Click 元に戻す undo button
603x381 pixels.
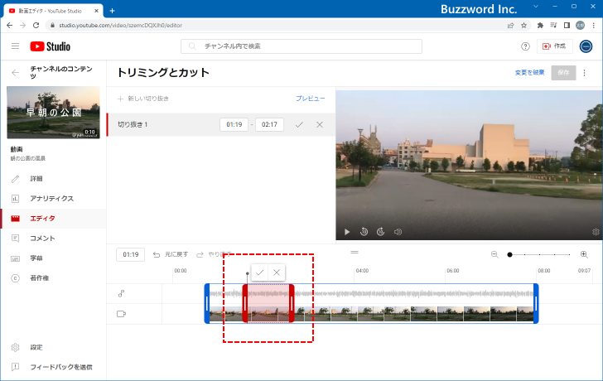pos(171,254)
